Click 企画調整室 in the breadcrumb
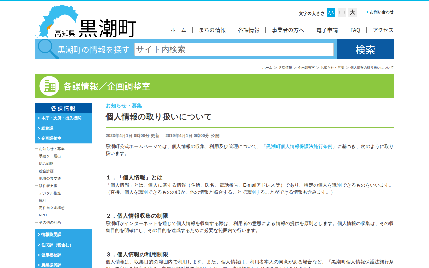Viewport: 429px width, 268px height. [x=306, y=68]
